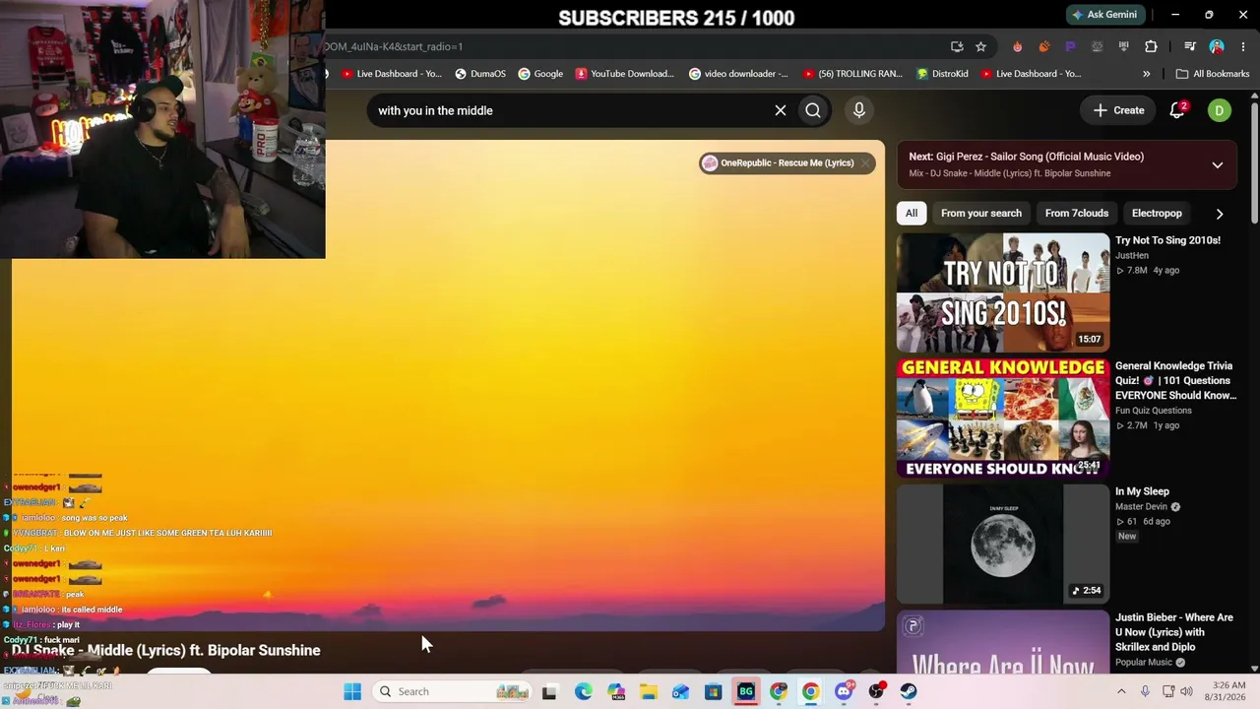Open the Google bookmark
Image resolution: width=1260 pixels, height=709 pixels.
(x=540, y=74)
